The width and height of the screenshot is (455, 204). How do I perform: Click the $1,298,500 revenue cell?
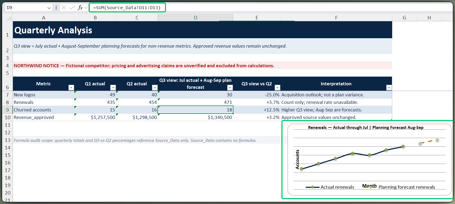[137, 117]
